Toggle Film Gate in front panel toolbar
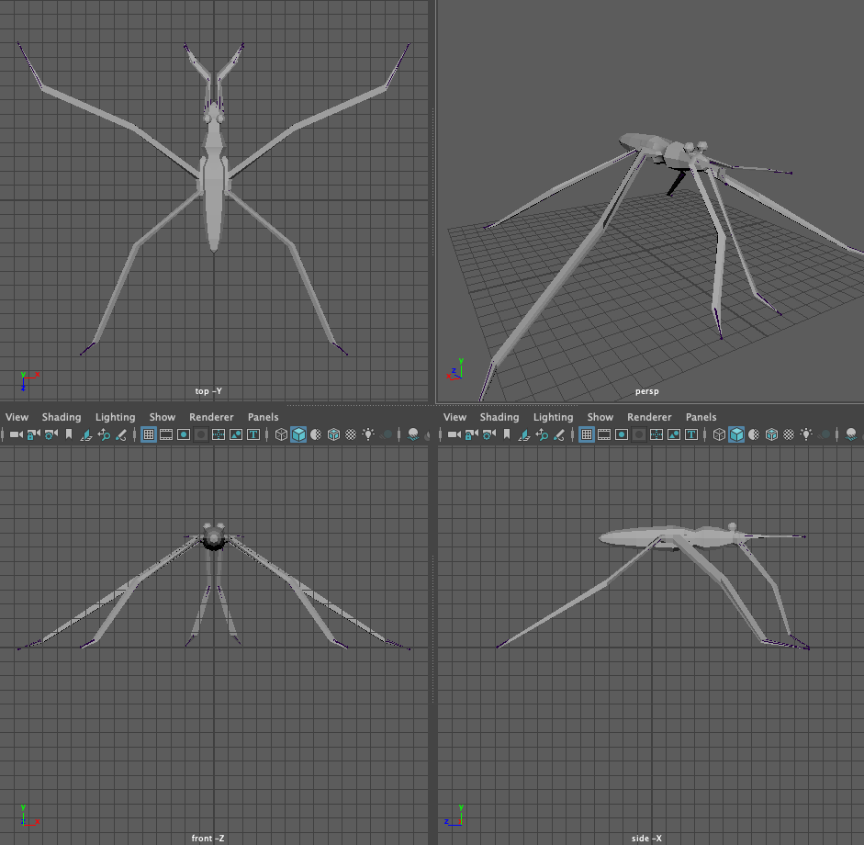The width and height of the screenshot is (864, 845). (166, 435)
